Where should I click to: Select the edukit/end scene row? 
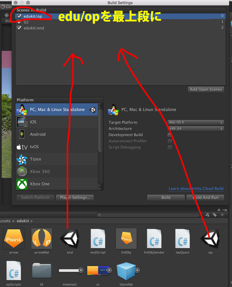pos(120,28)
